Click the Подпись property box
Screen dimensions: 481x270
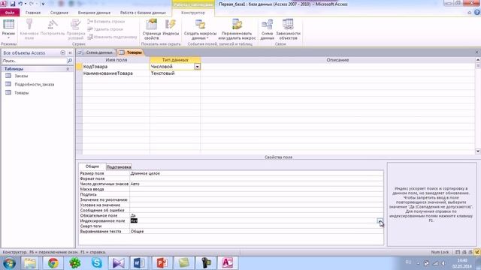pos(256,194)
